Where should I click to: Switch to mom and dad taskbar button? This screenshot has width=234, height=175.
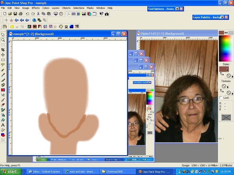pyautogui.click(x=81, y=171)
